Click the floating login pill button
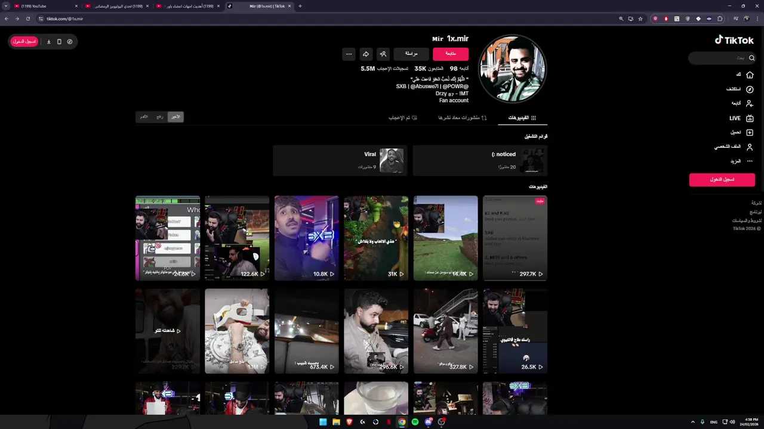764x429 pixels. pyautogui.click(x=24, y=42)
